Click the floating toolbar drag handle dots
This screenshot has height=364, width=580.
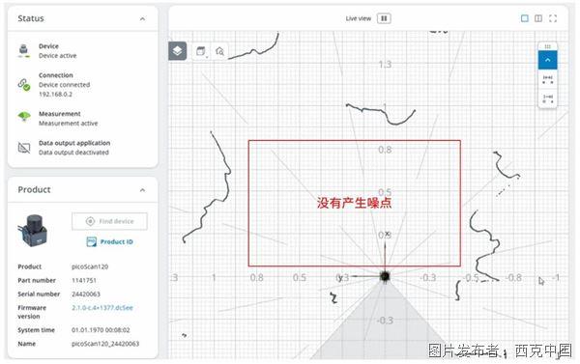coord(547,46)
